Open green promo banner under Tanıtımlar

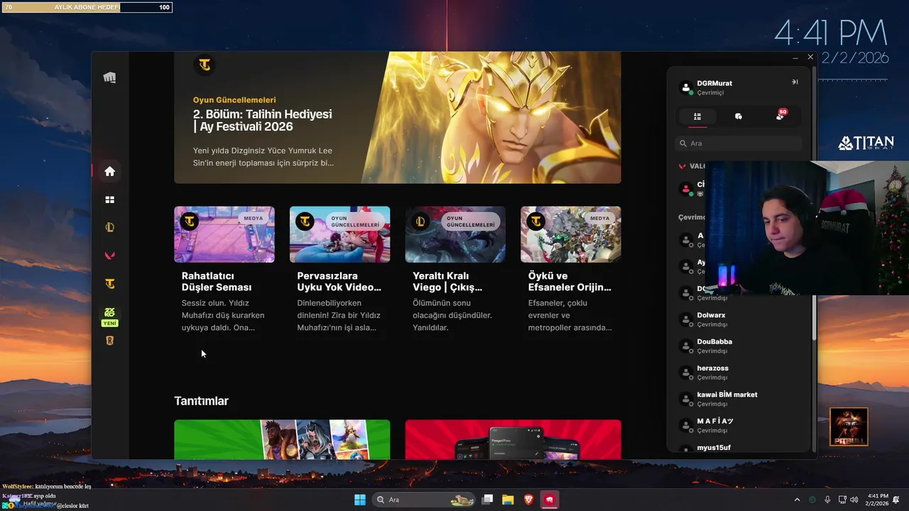pos(282,439)
